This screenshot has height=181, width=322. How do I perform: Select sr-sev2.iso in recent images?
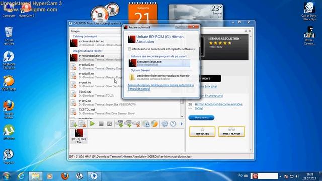125,103
